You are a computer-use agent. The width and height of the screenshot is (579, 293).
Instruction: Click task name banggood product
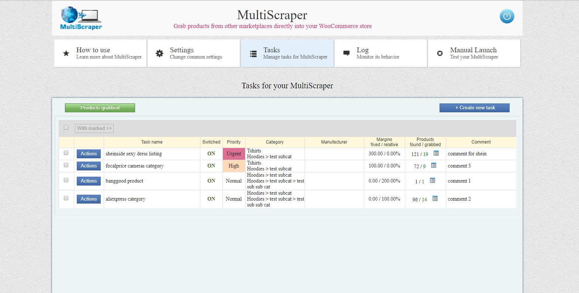pyautogui.click(x=124, y=181)
